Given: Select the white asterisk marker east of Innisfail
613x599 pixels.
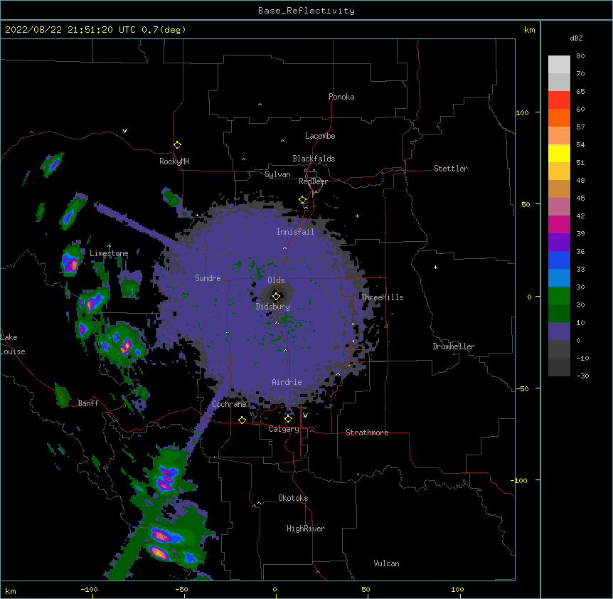Looking at the screenshot, I should (x=357, y=216).
